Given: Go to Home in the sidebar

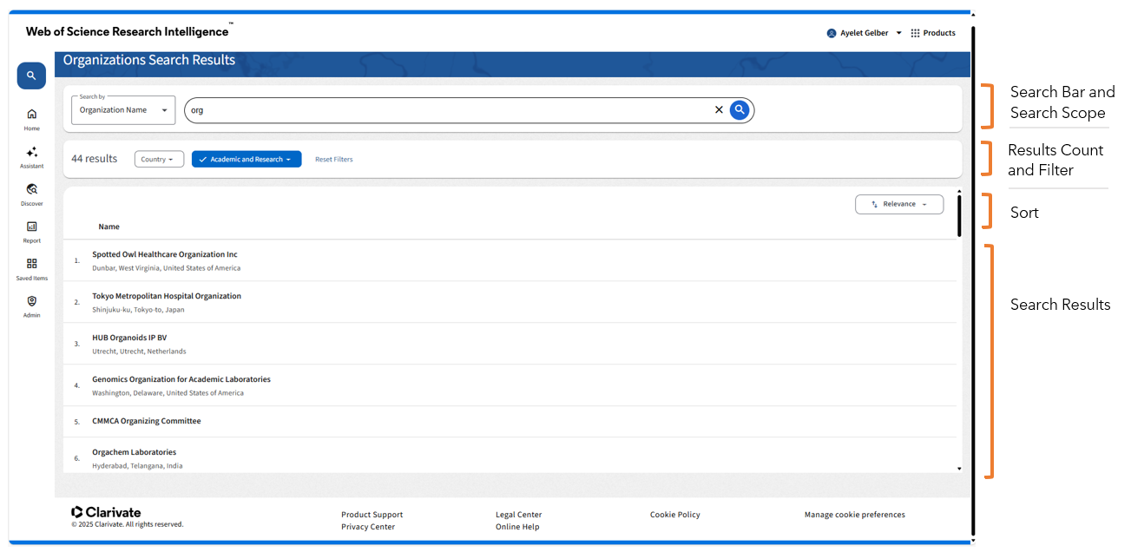Looking at the screenshot, I should 31,120.
